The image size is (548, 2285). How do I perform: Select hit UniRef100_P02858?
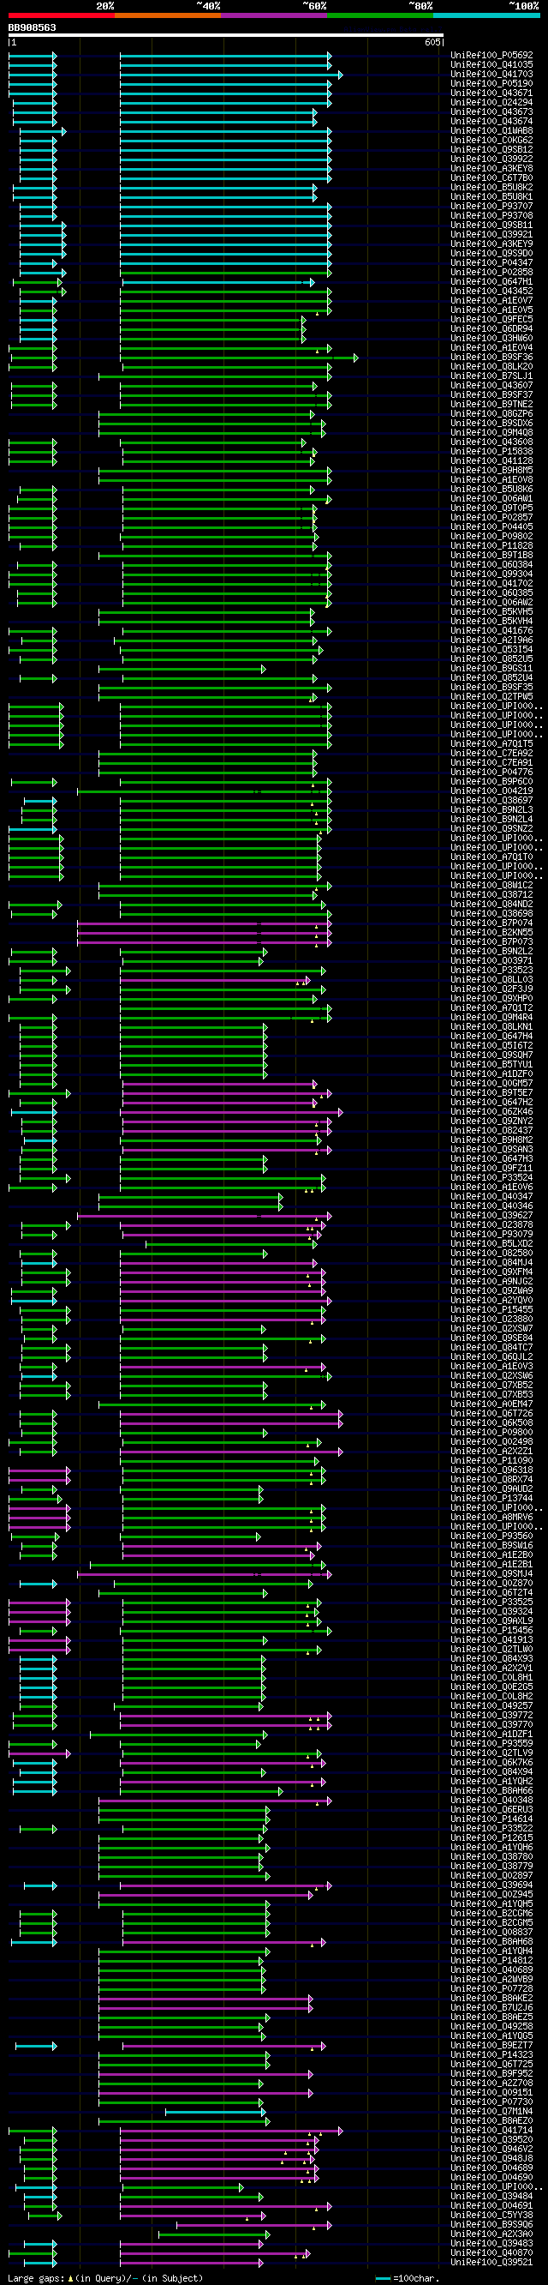tap(491, 273)
